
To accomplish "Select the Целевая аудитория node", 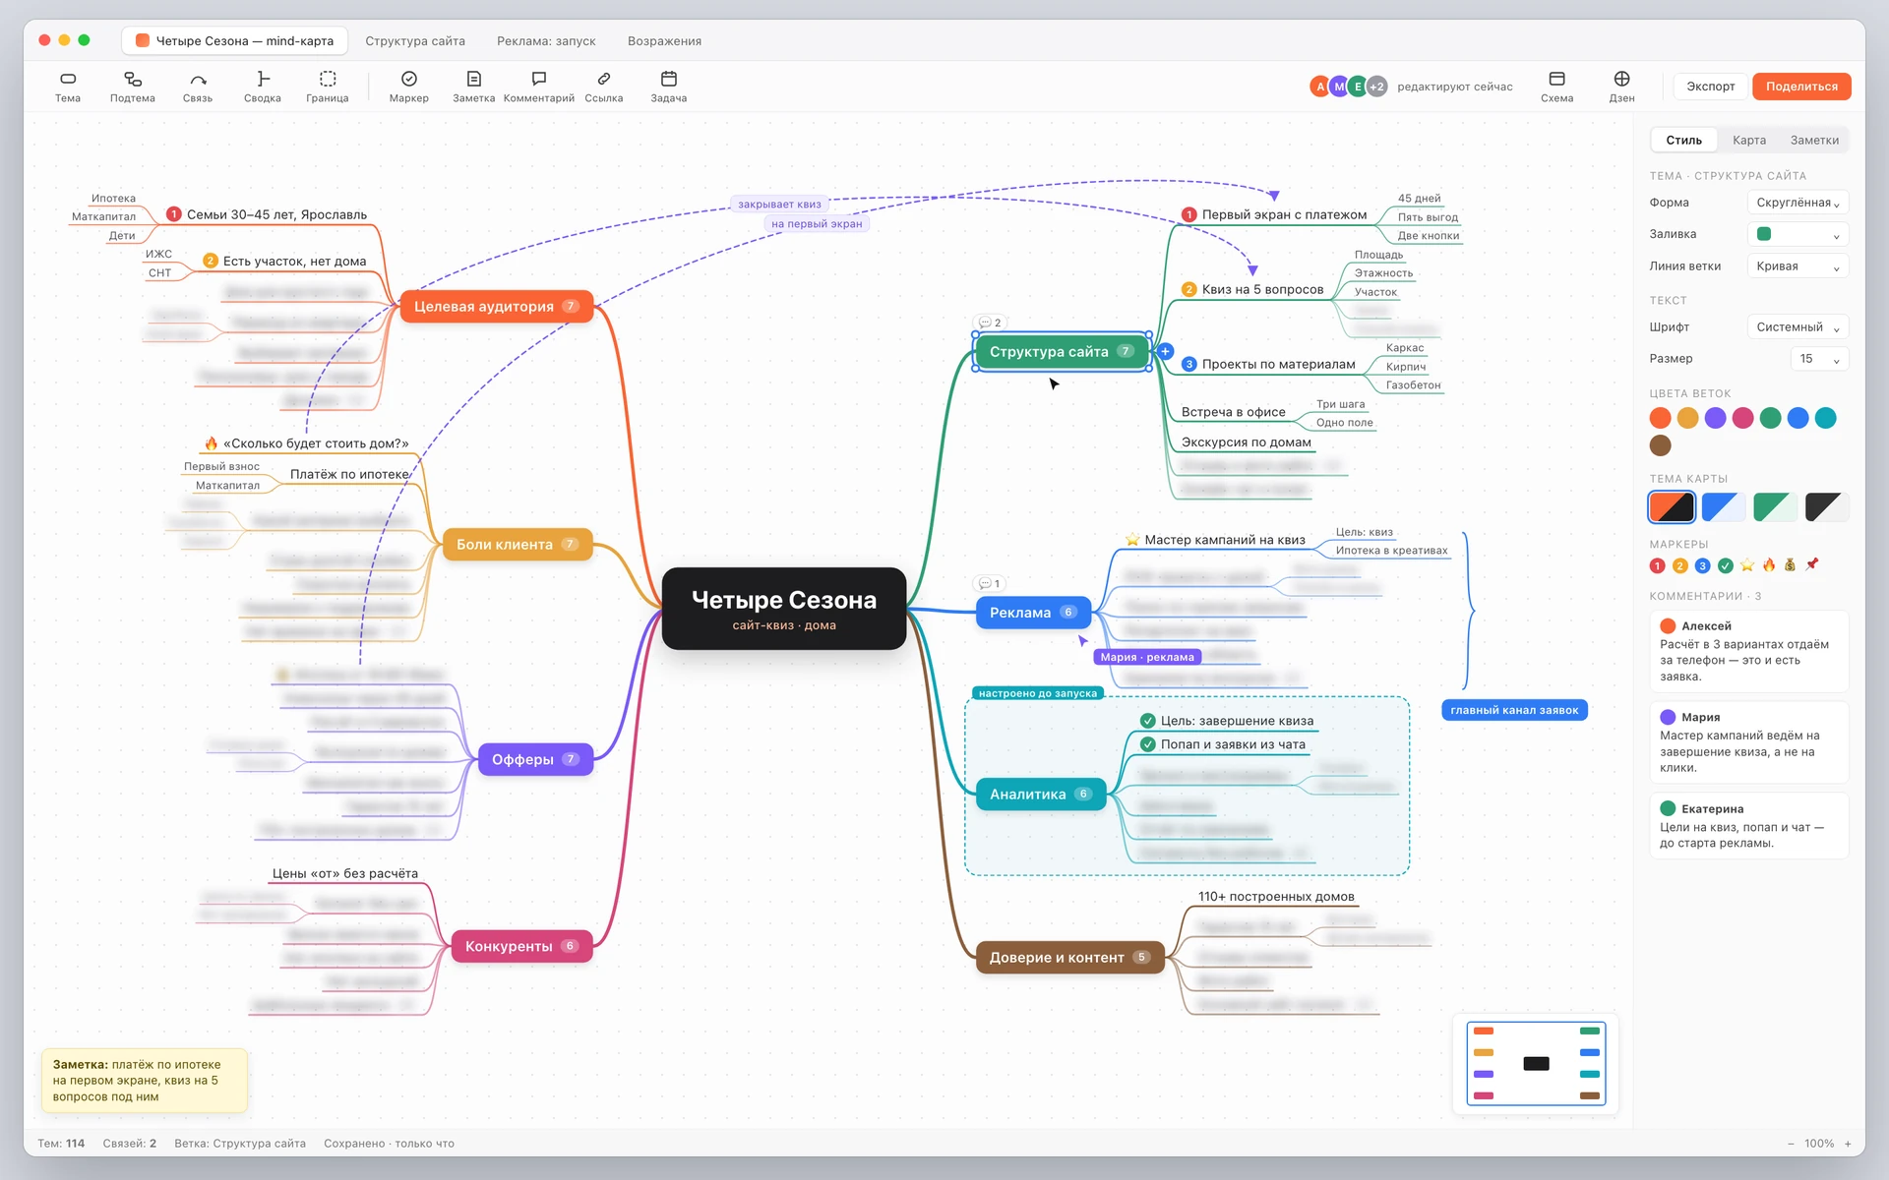I will [496, 307].
